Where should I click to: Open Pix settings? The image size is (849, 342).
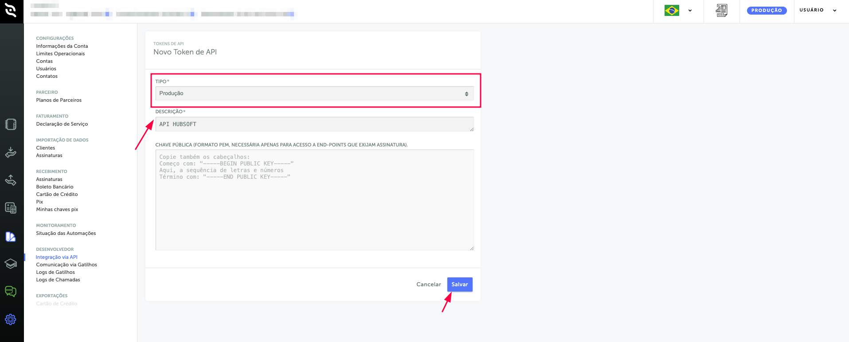tap(39, 202)
